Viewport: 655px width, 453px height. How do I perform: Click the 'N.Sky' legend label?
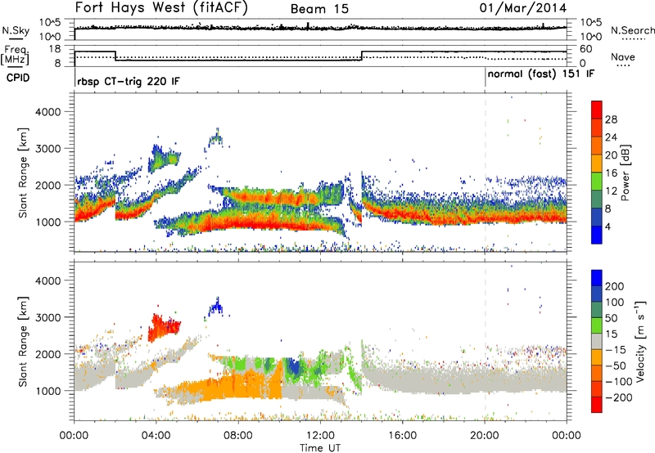[x=16, y=30]
